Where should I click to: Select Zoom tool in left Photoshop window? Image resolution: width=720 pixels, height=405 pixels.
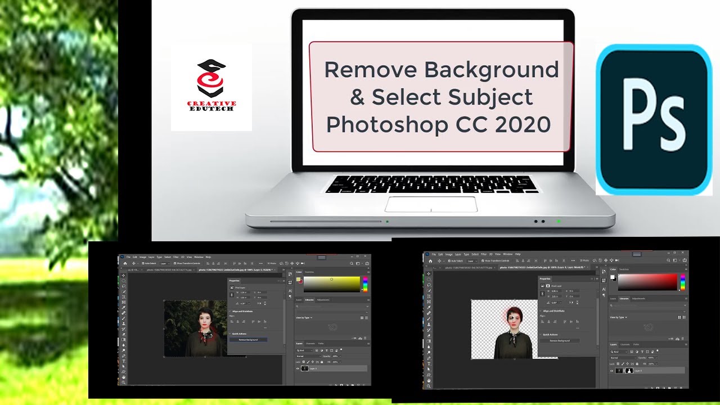click(x=124, y=382)
